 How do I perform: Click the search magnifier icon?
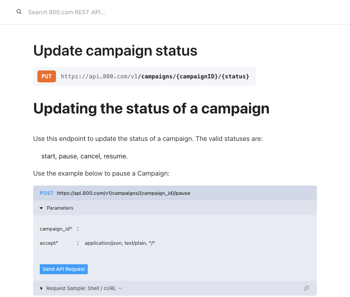coord(19,12)
